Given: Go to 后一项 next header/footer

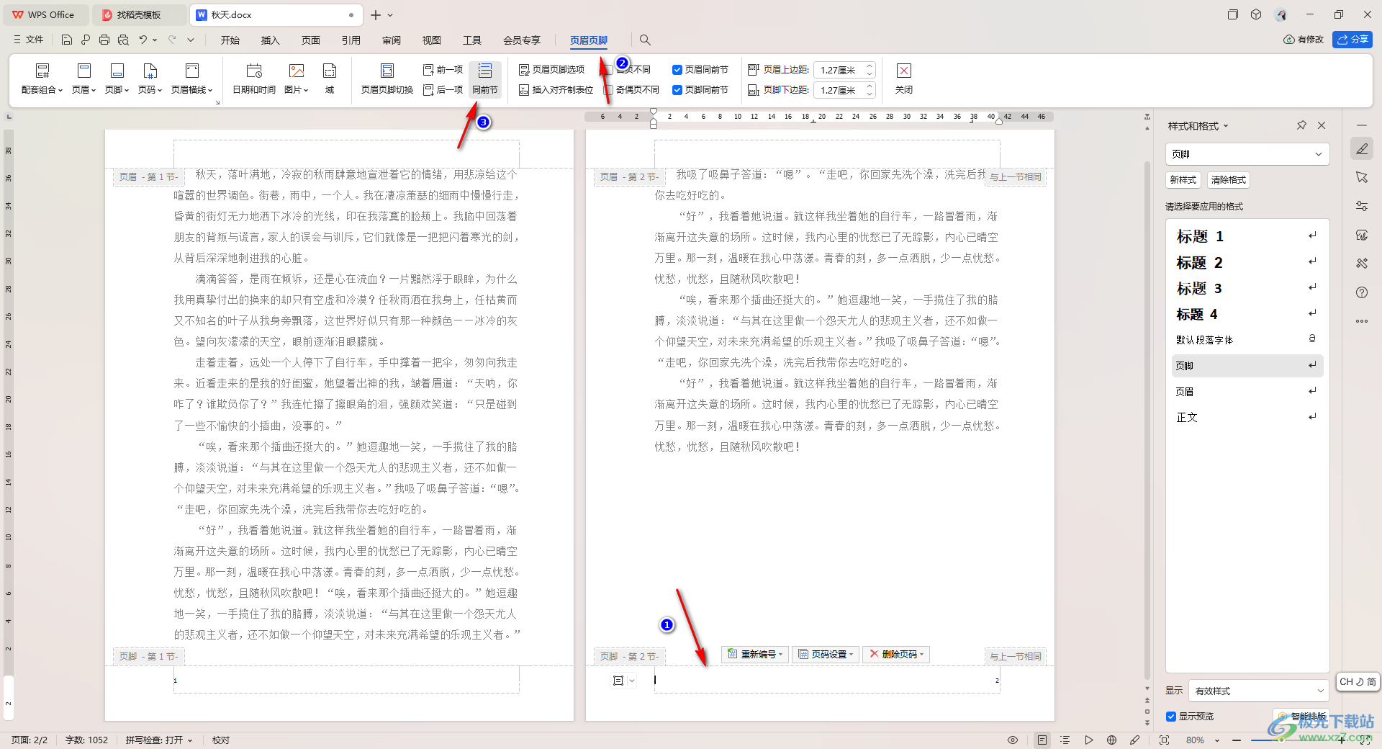Looking at the screenshot, I should click(443, 90).
